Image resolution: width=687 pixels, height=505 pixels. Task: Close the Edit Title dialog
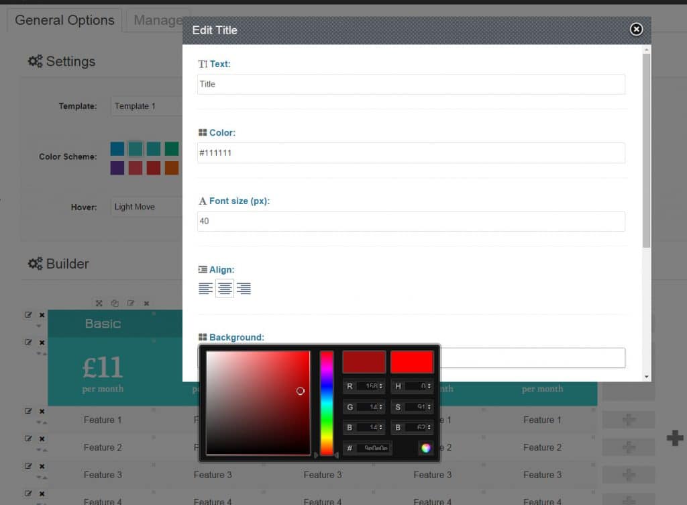pos(635,30)
